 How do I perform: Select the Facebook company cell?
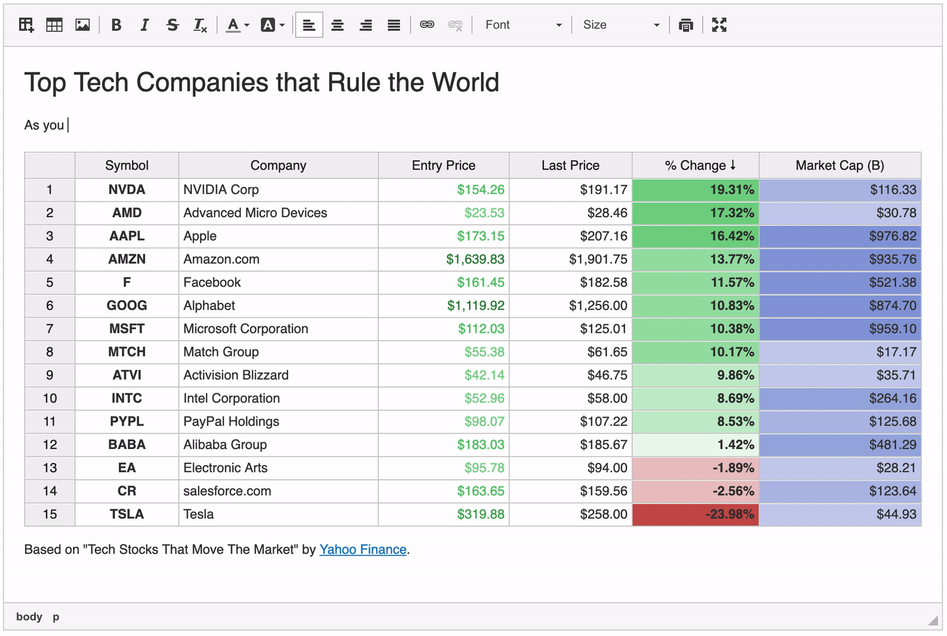coord(278,282)
